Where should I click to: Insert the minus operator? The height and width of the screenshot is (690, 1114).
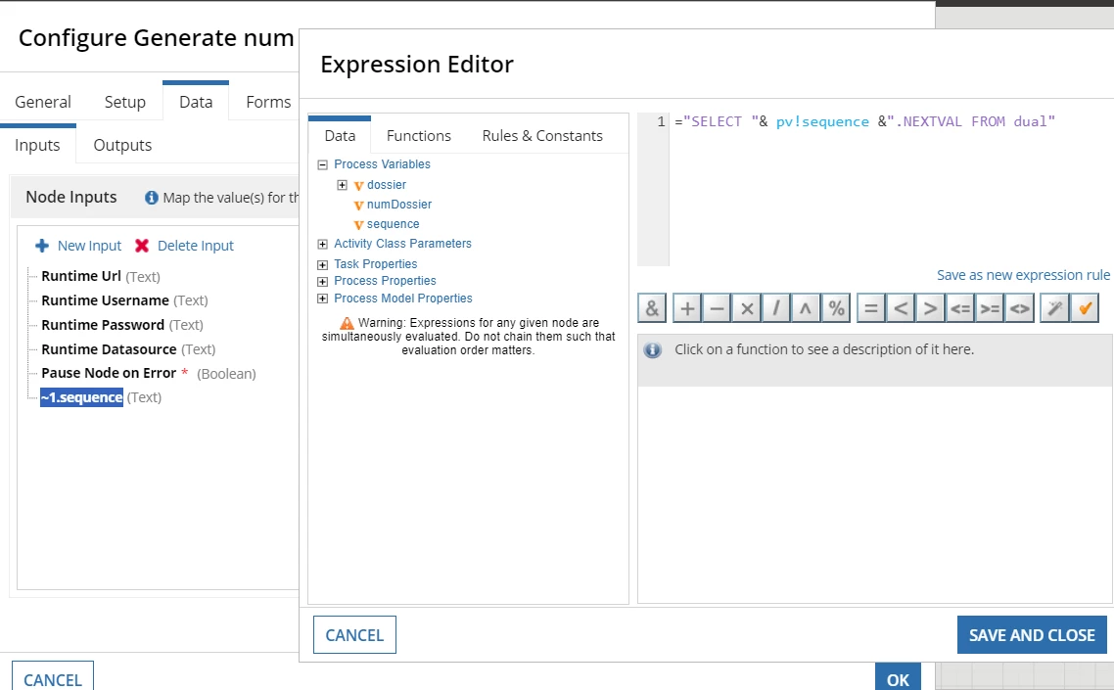pyautogui.click(x=717, y=308)
